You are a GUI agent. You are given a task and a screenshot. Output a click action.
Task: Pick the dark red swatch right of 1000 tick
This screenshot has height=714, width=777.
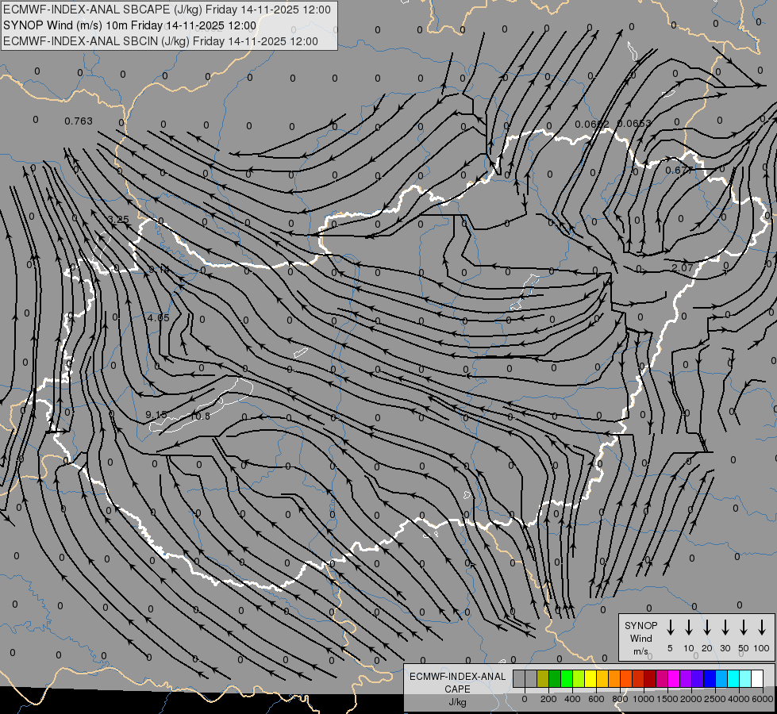click(650, 678)
